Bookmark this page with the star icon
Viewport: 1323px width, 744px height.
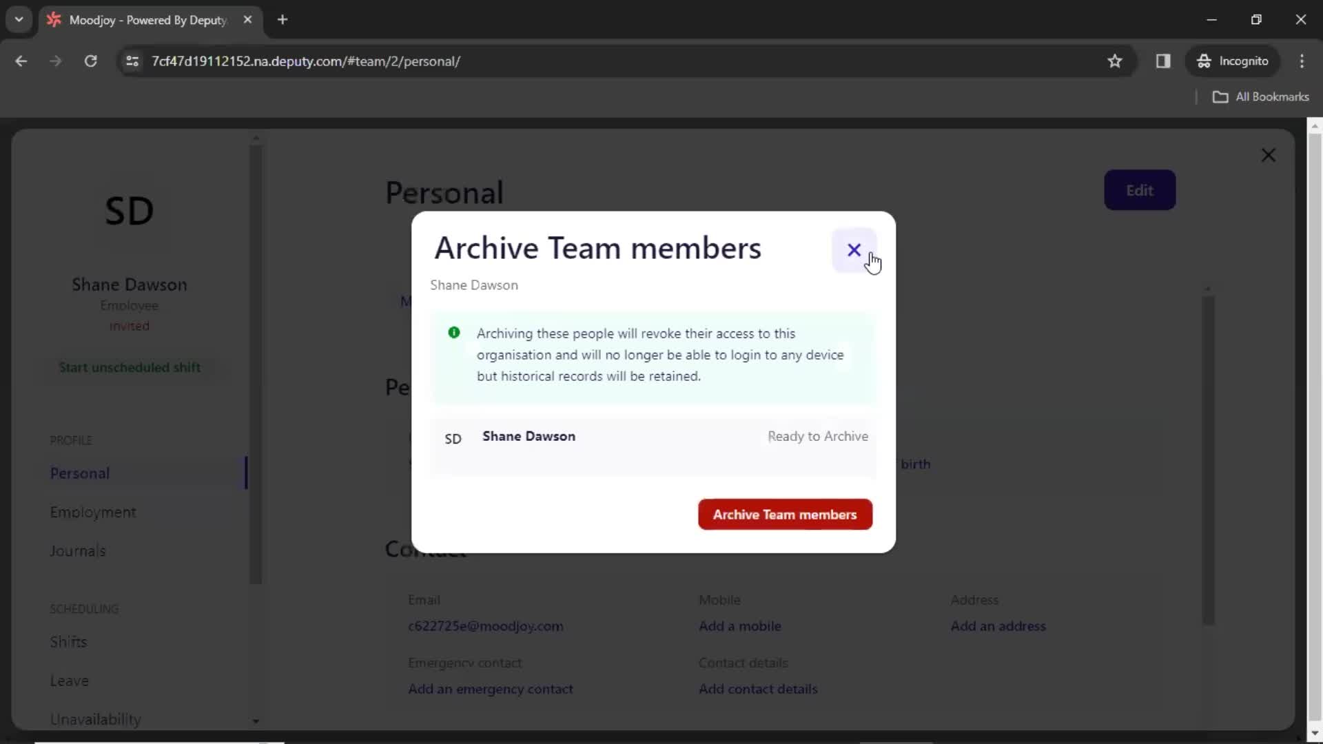[1115, 61]
